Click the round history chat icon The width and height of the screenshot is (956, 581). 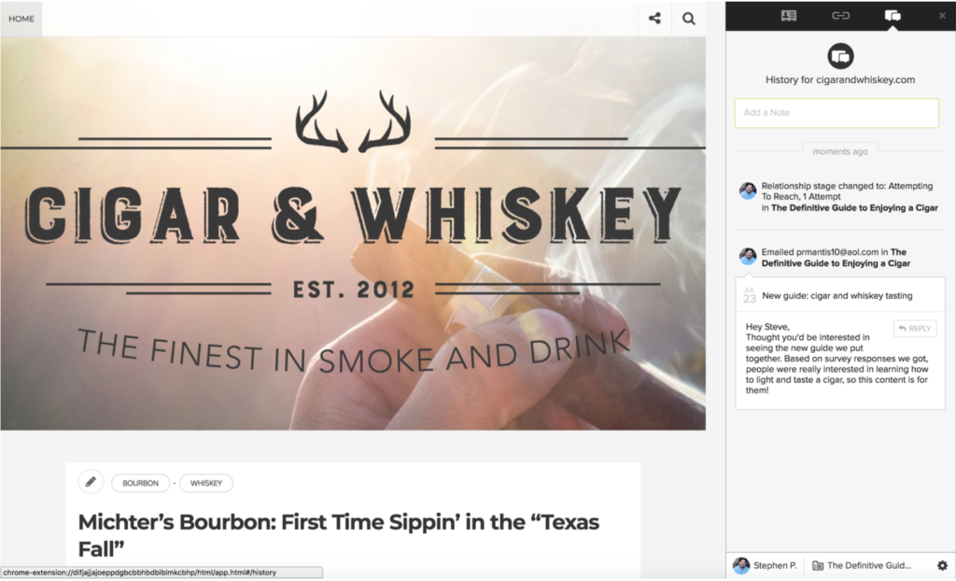click(x=840, y=56)
